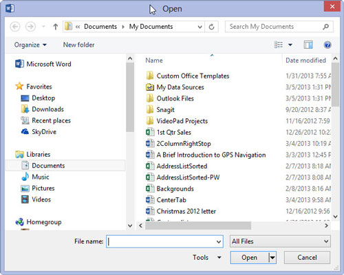Image resolution: width=344 pixels, height=275 pixels.
Task: Click the Back navigation arrow
Action: (x=15, y=27)
